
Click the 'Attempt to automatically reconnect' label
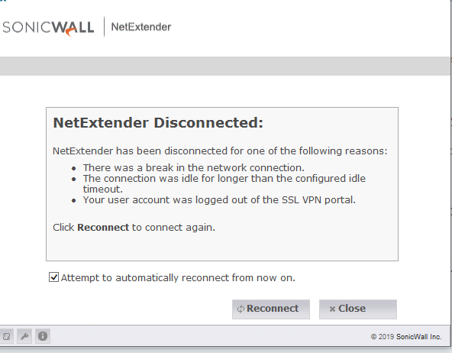(x=178, y=277)
